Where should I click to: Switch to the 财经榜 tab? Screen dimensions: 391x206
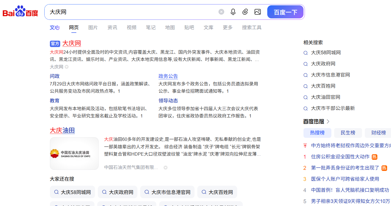click(x=378, y=133)
